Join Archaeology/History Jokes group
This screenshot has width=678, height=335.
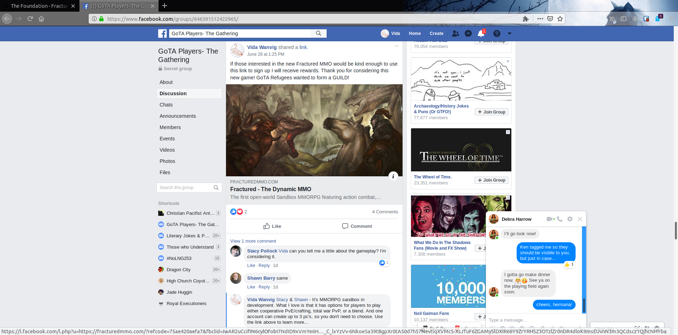tap(492, 112)
